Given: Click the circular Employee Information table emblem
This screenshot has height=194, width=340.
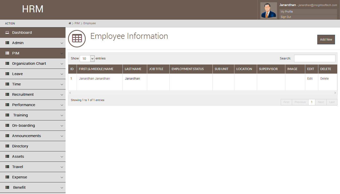Looking at the screenshot, I should (77, 39).
